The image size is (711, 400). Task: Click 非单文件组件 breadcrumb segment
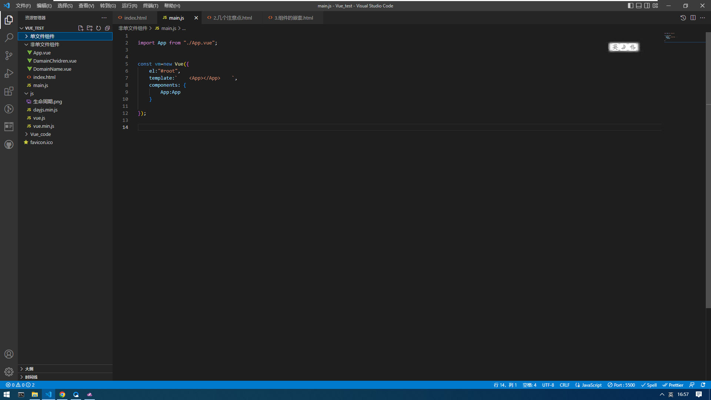point(133,28)
